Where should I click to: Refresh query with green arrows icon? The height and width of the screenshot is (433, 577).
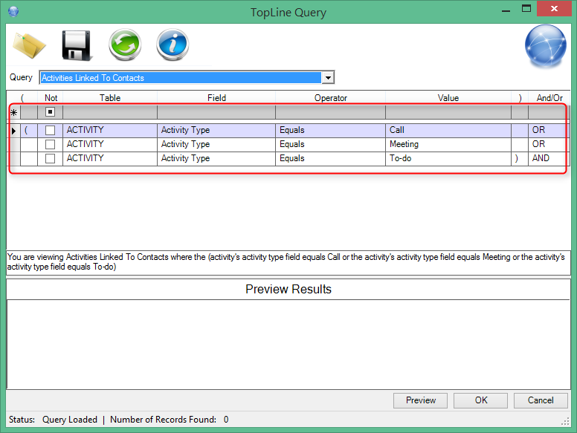(x=125, y=45)
